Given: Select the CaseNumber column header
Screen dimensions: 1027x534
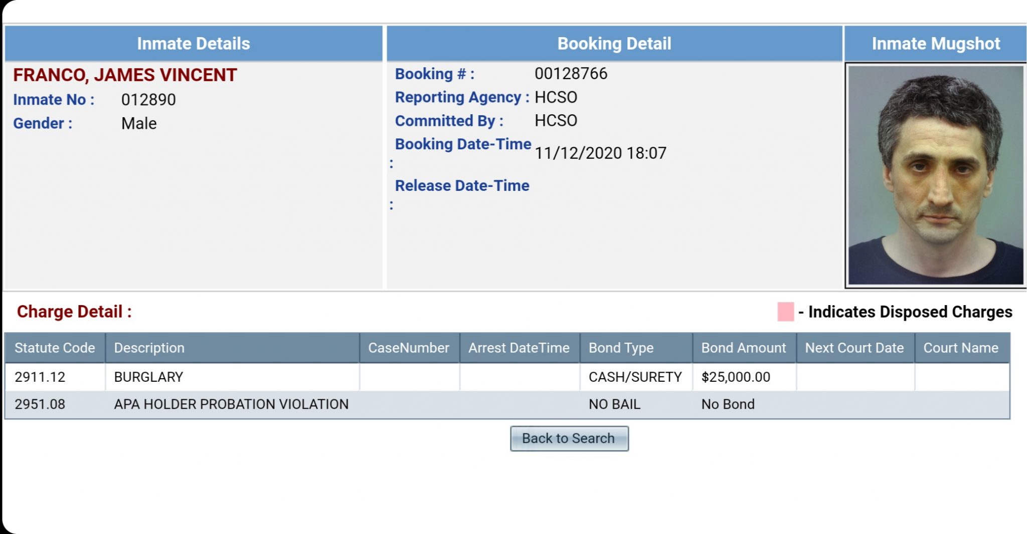Looking at the screenshot, I should [x=408, y=347].
